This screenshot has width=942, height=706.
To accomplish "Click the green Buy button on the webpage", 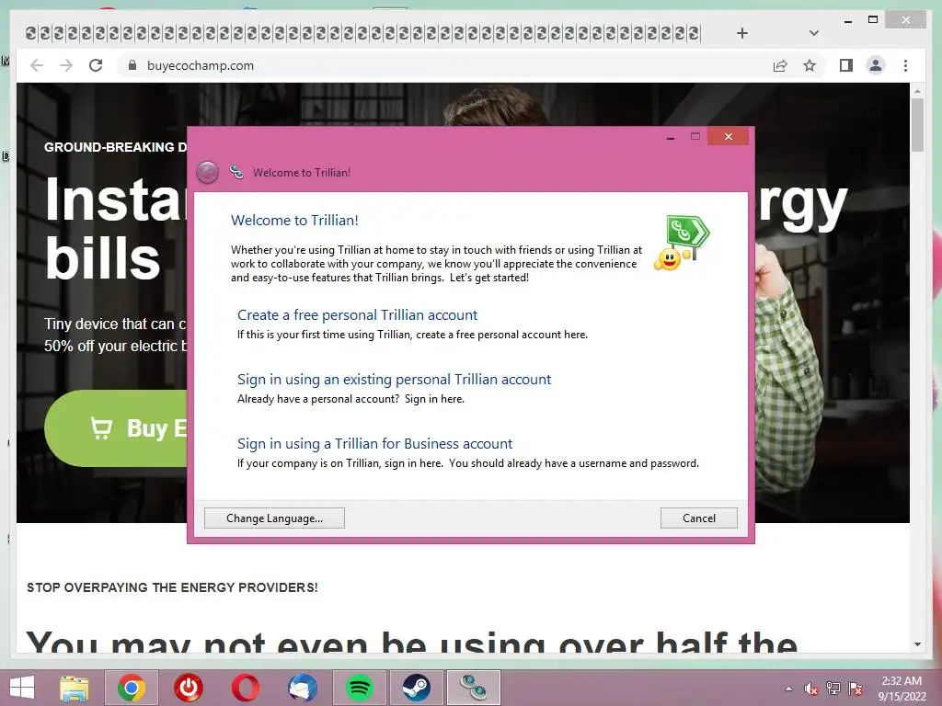I will tap(116, 428).
